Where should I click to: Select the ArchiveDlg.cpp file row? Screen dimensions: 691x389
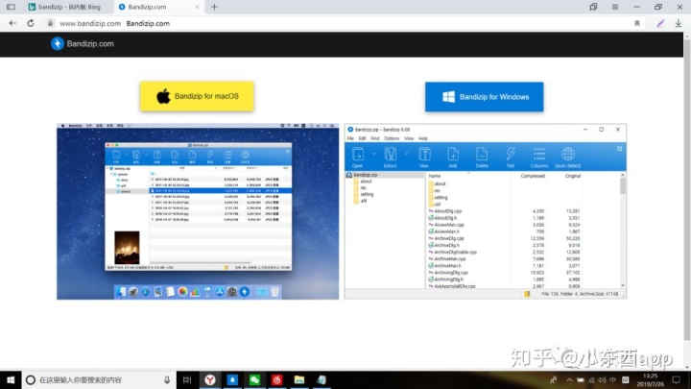click(x=504, y=238)
